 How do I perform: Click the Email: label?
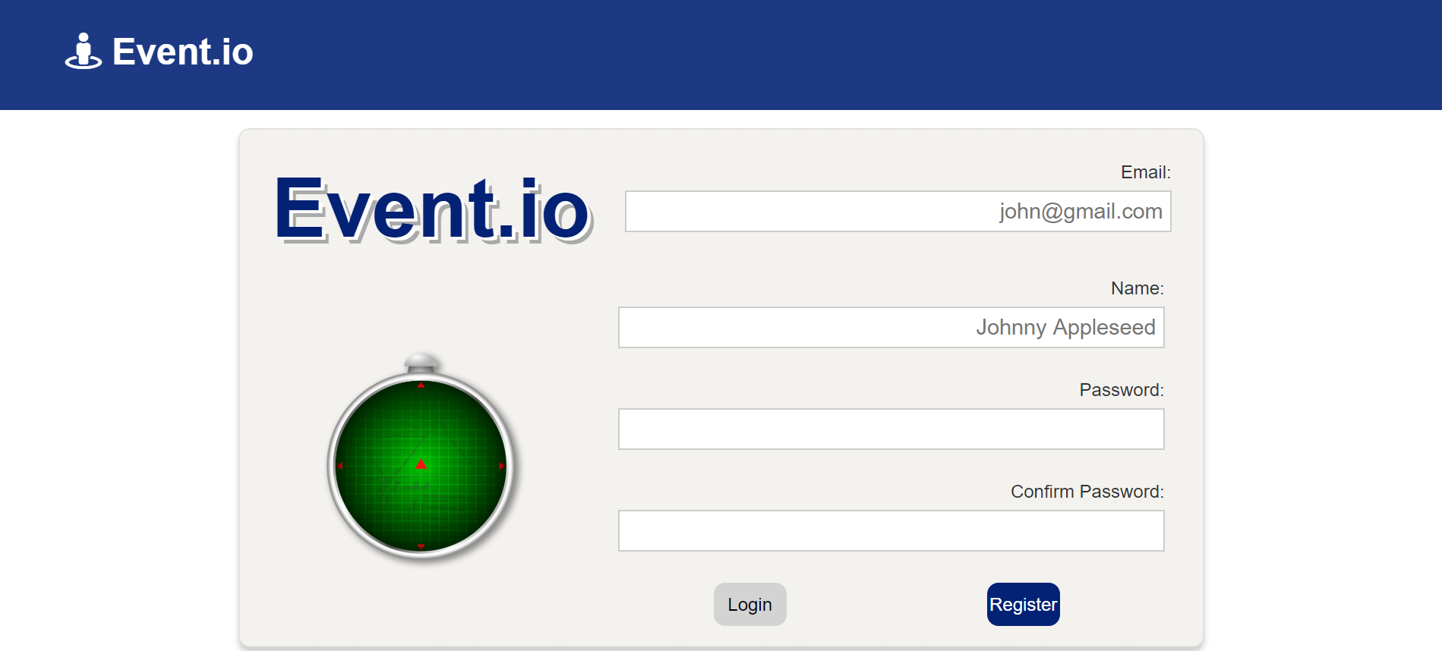click(1146, 172)
